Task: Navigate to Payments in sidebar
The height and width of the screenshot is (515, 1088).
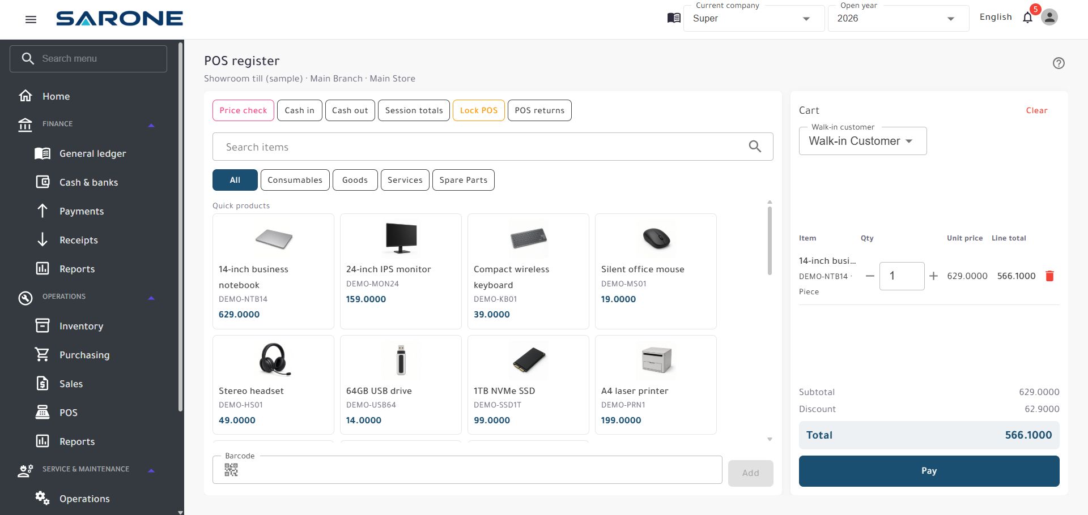Action: [82, 211]
